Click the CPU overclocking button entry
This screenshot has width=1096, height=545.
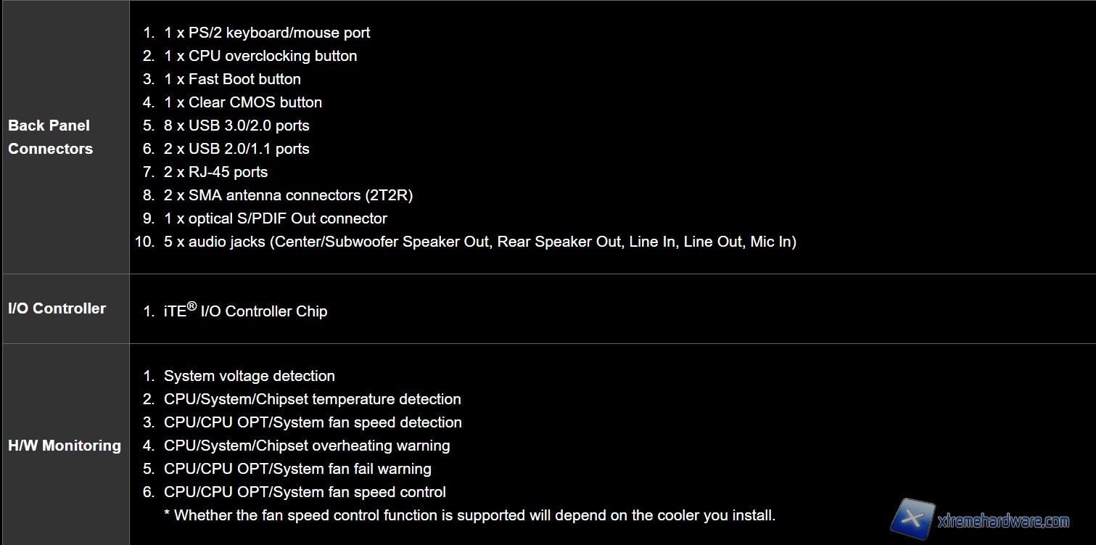point(260,56)
